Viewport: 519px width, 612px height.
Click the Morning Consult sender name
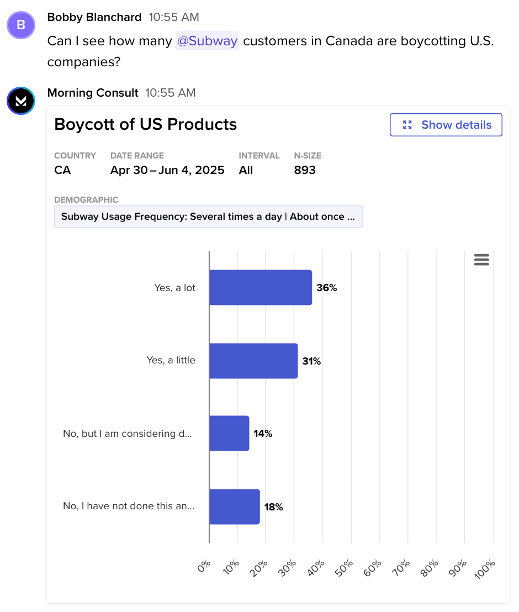93,93
